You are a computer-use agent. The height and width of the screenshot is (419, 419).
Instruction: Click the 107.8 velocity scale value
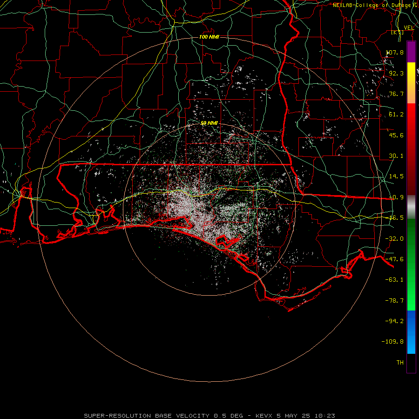(x=395, y=52)
